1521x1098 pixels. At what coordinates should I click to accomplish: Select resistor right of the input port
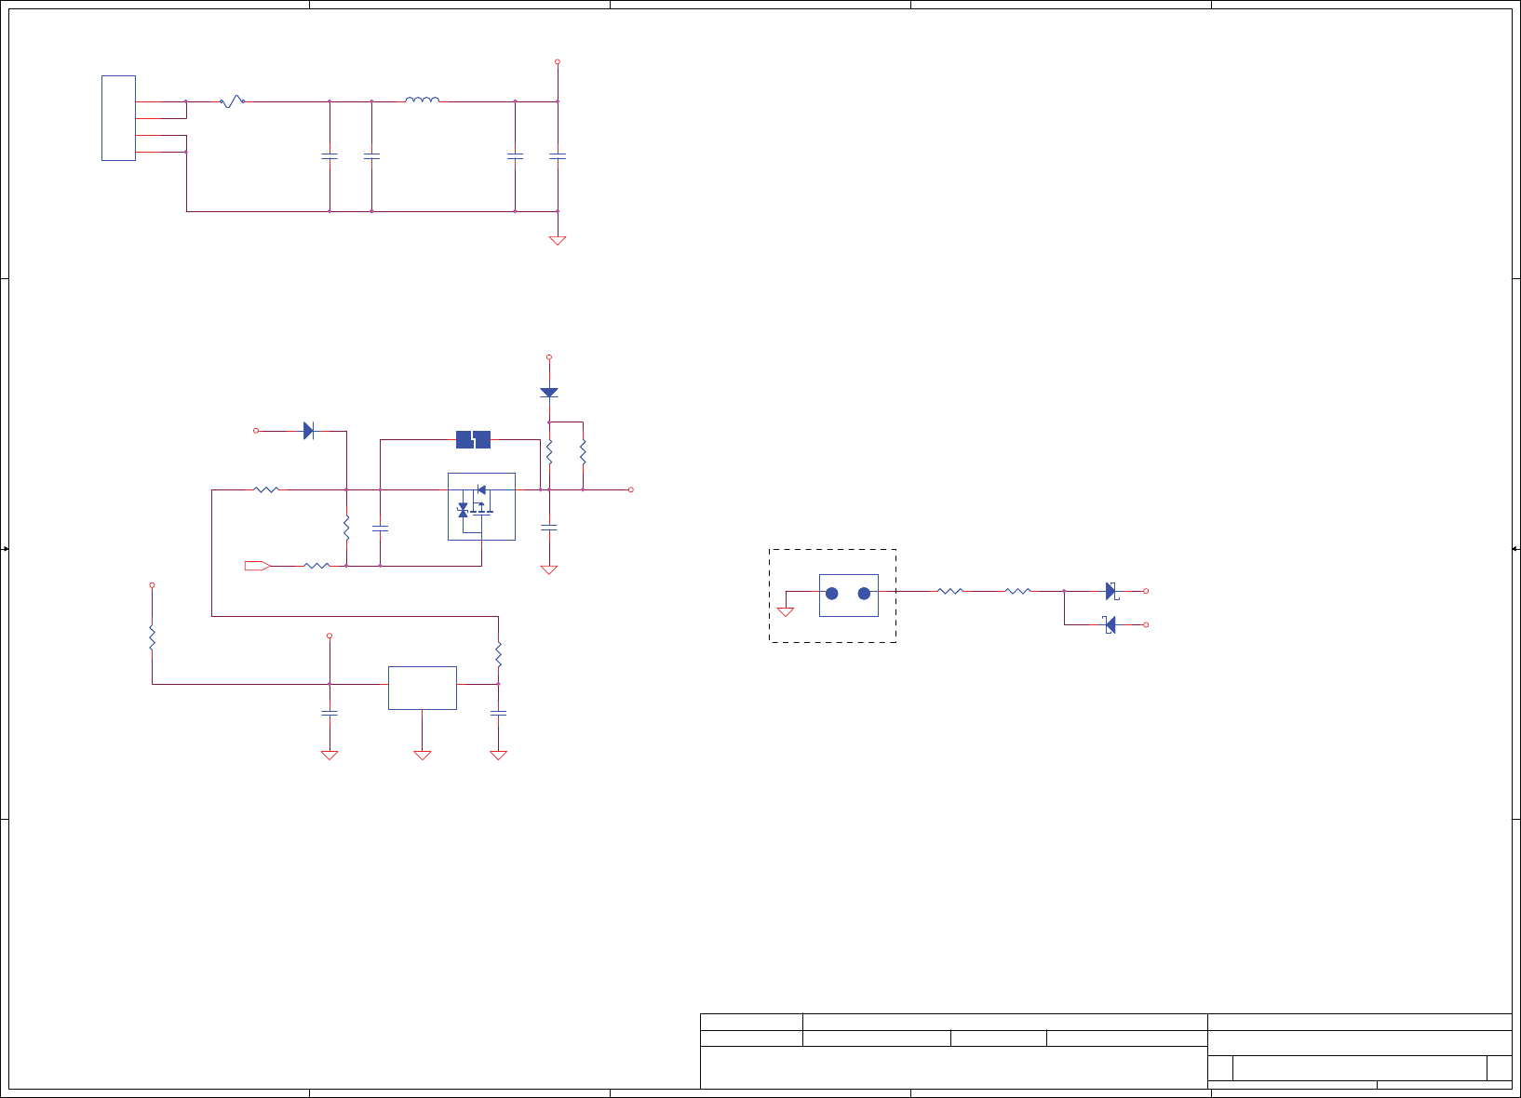(x=316, y=565)
